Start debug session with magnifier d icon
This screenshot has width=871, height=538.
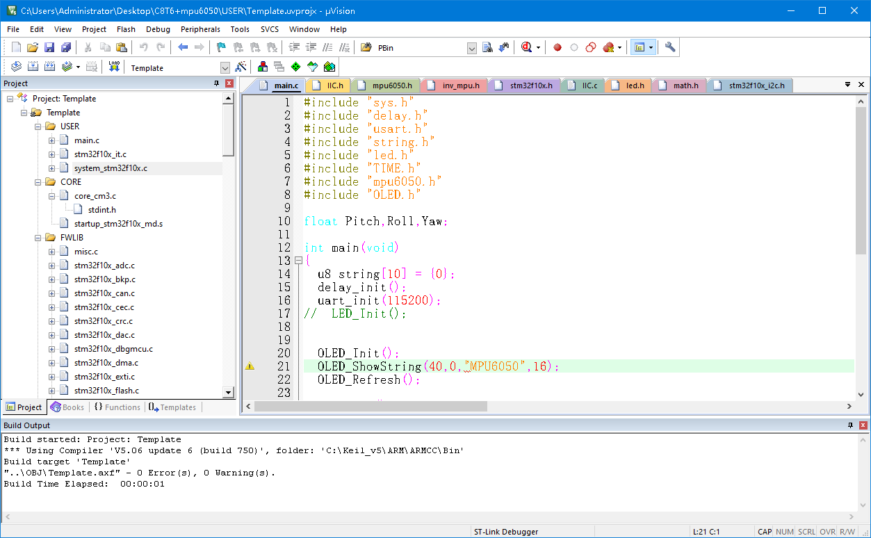pos(526,47)
